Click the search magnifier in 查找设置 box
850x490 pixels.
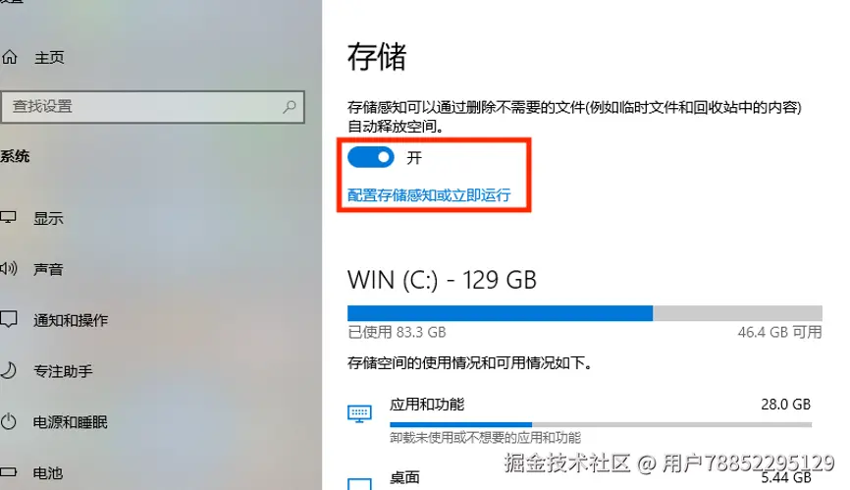(x=289, y=107)
